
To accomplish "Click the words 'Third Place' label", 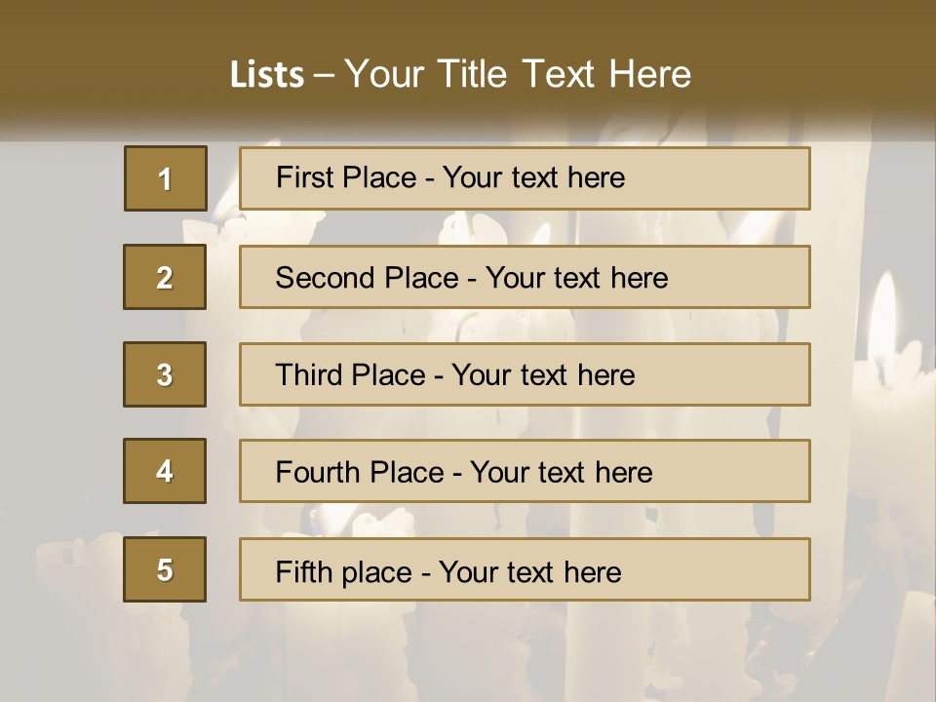I will point(350,374).
